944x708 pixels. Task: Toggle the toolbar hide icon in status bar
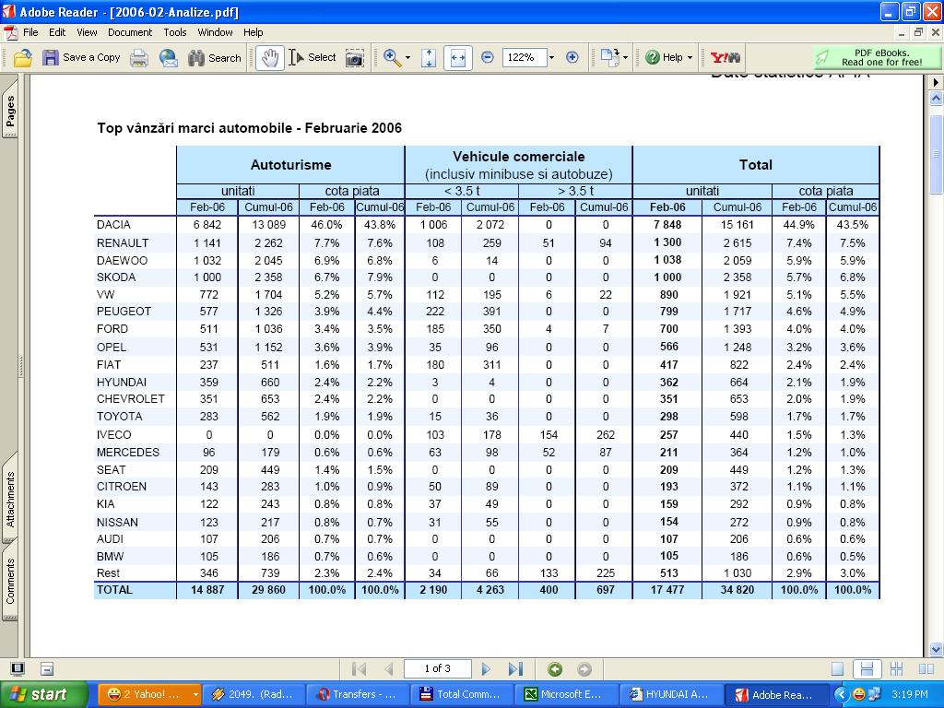pyautogui.click(x=47, y=669)
